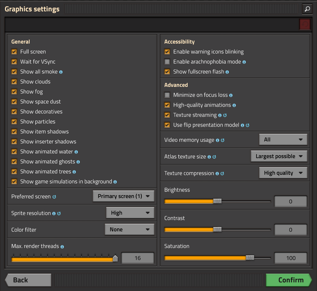Go back using the Back button
The height and width of the screenshot is (291, 317).
[28, 280]
